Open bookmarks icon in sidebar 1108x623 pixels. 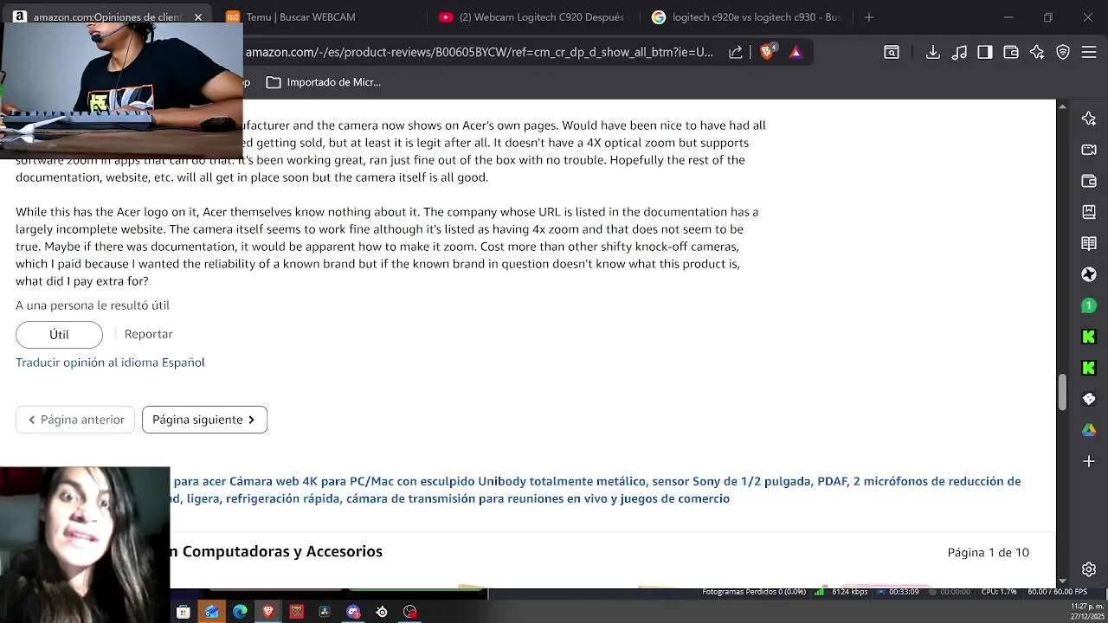tap(1089, 212)
